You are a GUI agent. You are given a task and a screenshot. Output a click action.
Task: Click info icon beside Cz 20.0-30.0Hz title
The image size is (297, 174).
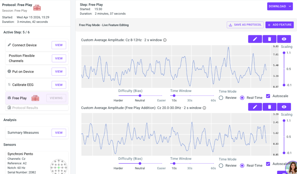(204, 108)
